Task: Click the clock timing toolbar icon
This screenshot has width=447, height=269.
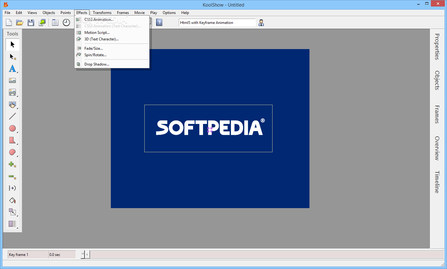Action: click(66, 22)
